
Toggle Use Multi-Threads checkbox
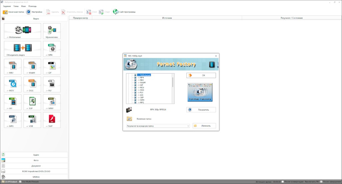pos(20,182)
